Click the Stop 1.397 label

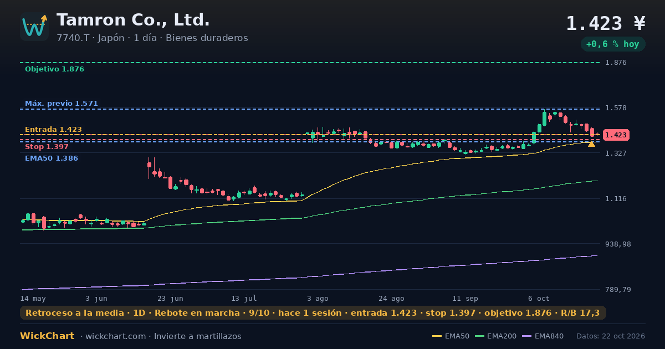47,147
